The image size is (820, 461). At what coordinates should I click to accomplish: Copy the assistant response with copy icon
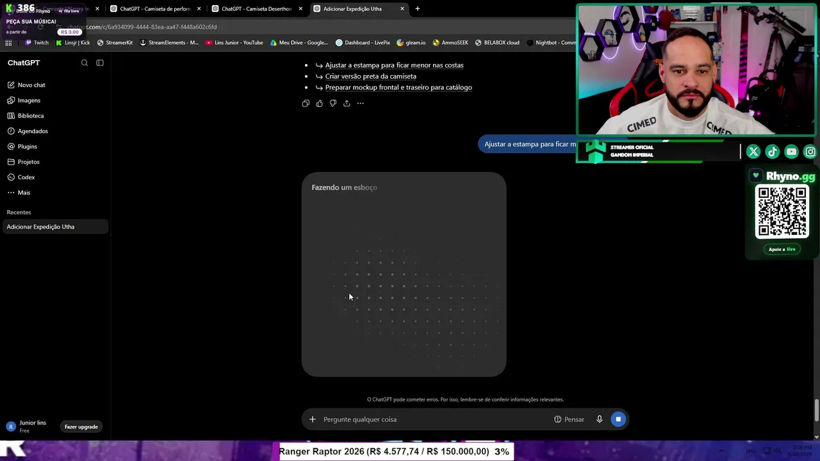306,103
